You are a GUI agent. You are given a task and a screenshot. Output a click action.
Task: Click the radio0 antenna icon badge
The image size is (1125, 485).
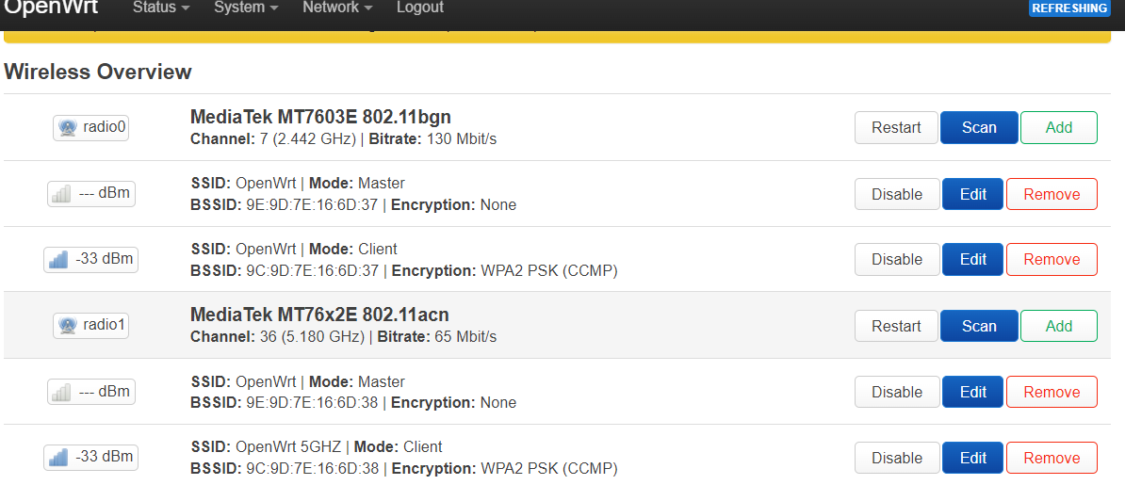(x=91, y=128)
